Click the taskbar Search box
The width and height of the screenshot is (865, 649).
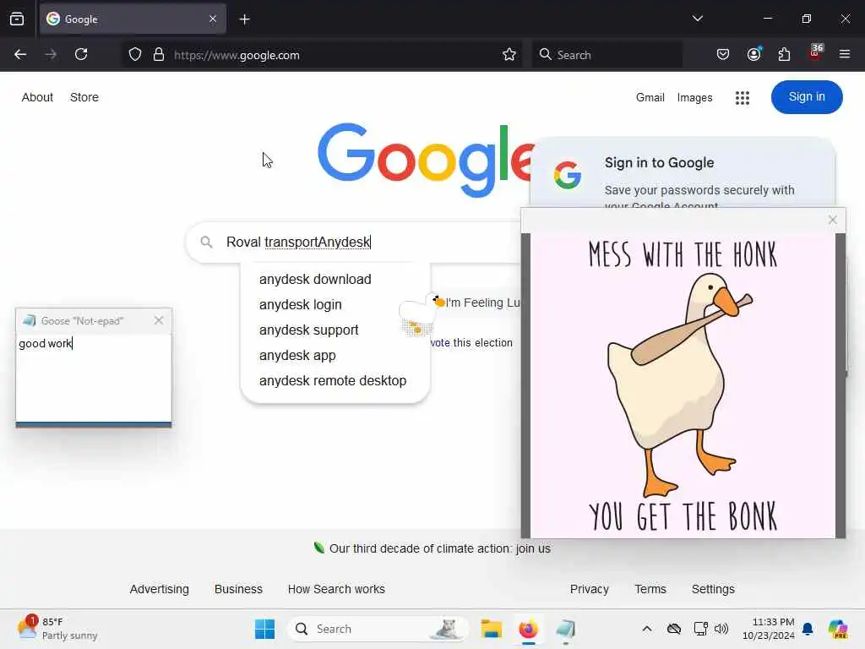[x=378, y=629]
